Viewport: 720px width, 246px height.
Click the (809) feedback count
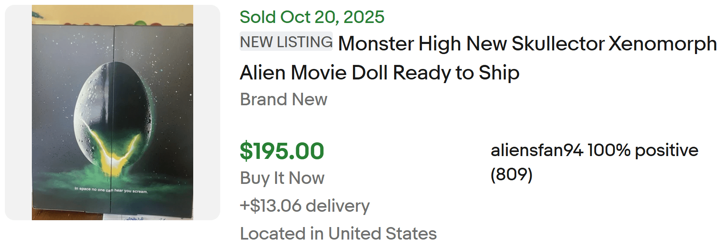[511, 174]
